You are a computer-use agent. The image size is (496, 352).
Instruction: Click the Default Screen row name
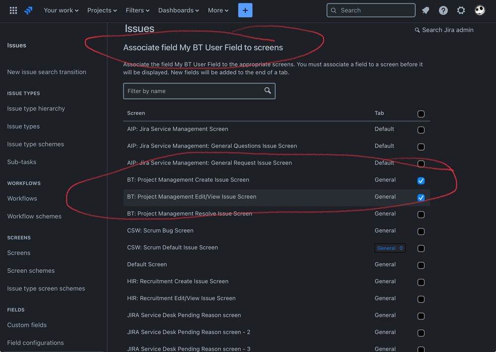tap(147, 264)
